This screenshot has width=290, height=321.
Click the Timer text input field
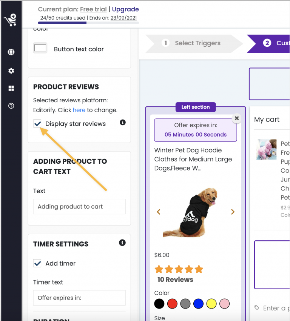pyautogui.click(x=79, y=298)
